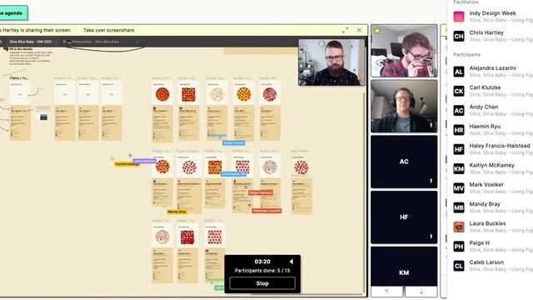Click Take over screenshare
Image resolution: width=533 pixels, height=300 pixels.
[109, 30]
